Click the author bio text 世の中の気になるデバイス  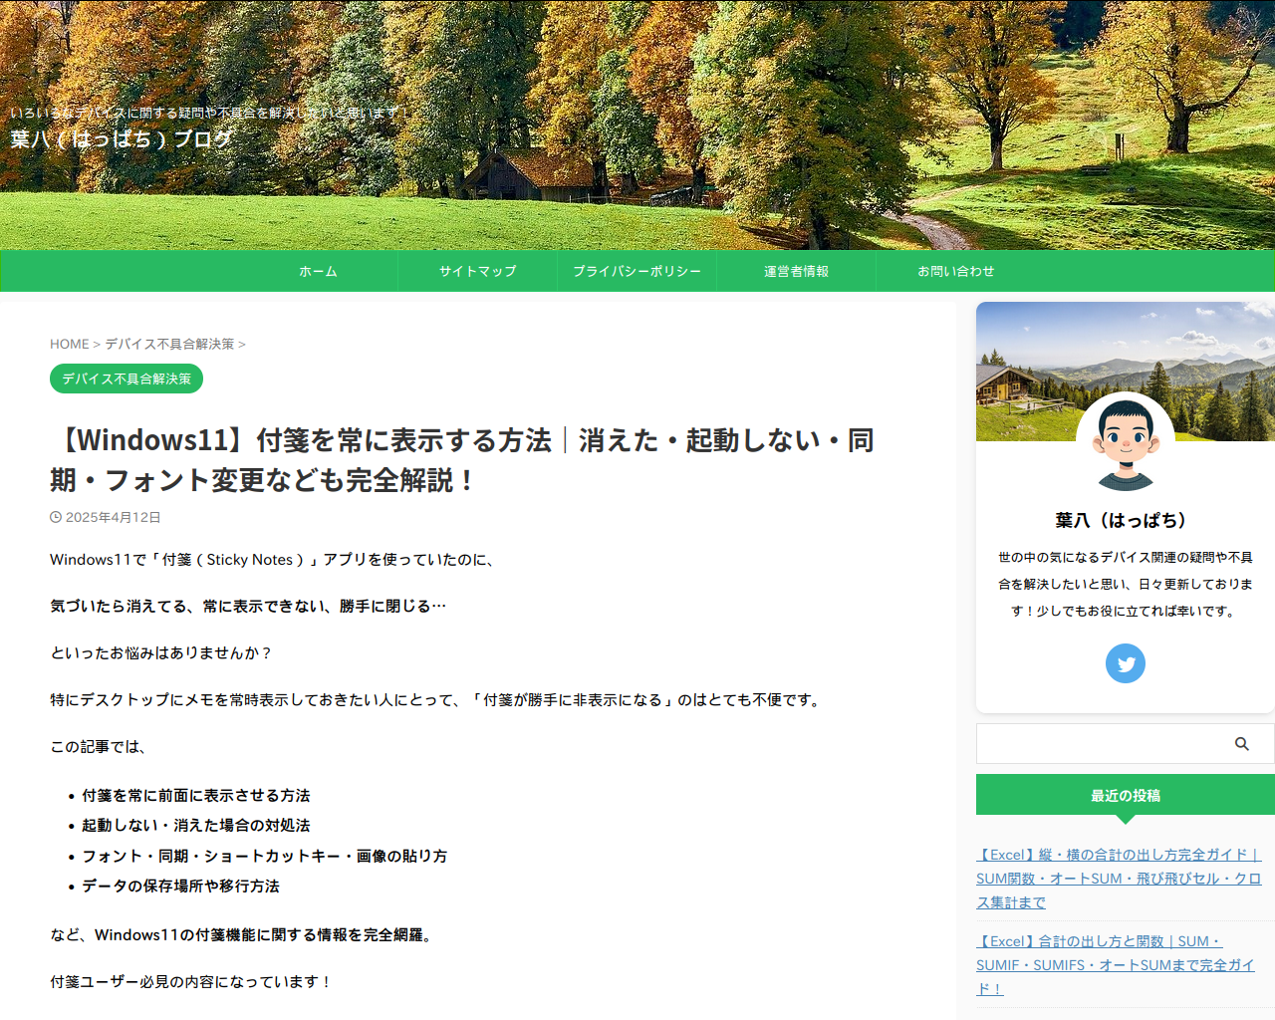coord(1126,584)
